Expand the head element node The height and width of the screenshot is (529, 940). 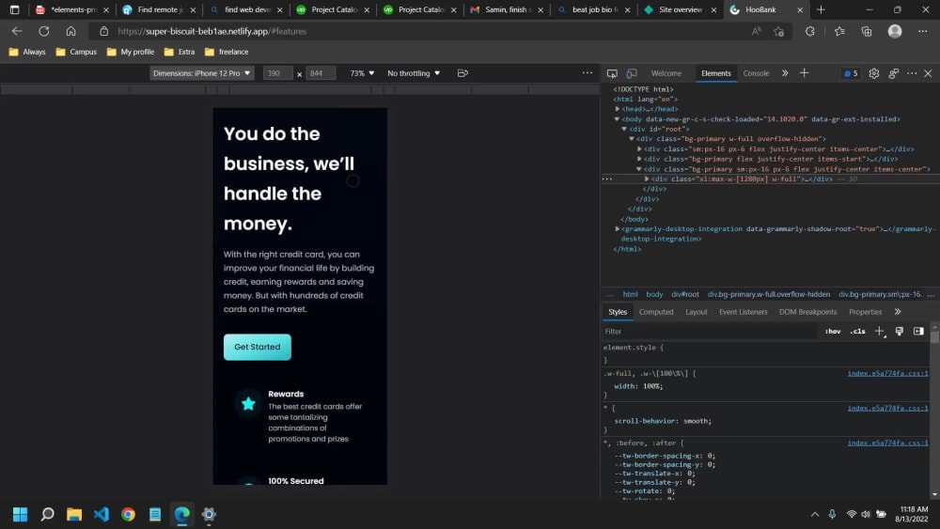tap(618, 109)
